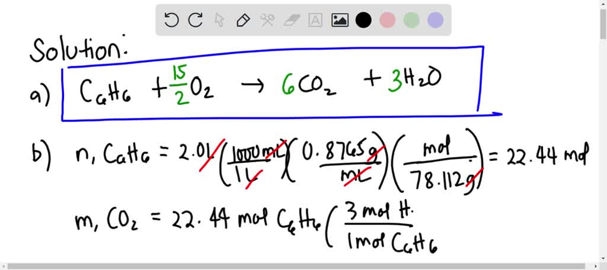Click the handwritten 'Solution:' heading
The height and width of the screenshot is (270, 607).
coord(79,49)
